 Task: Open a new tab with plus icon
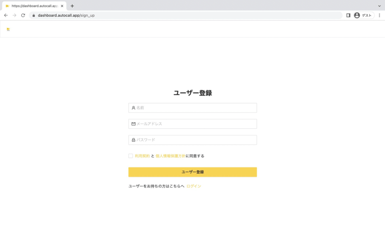click(x=72, y=6)
